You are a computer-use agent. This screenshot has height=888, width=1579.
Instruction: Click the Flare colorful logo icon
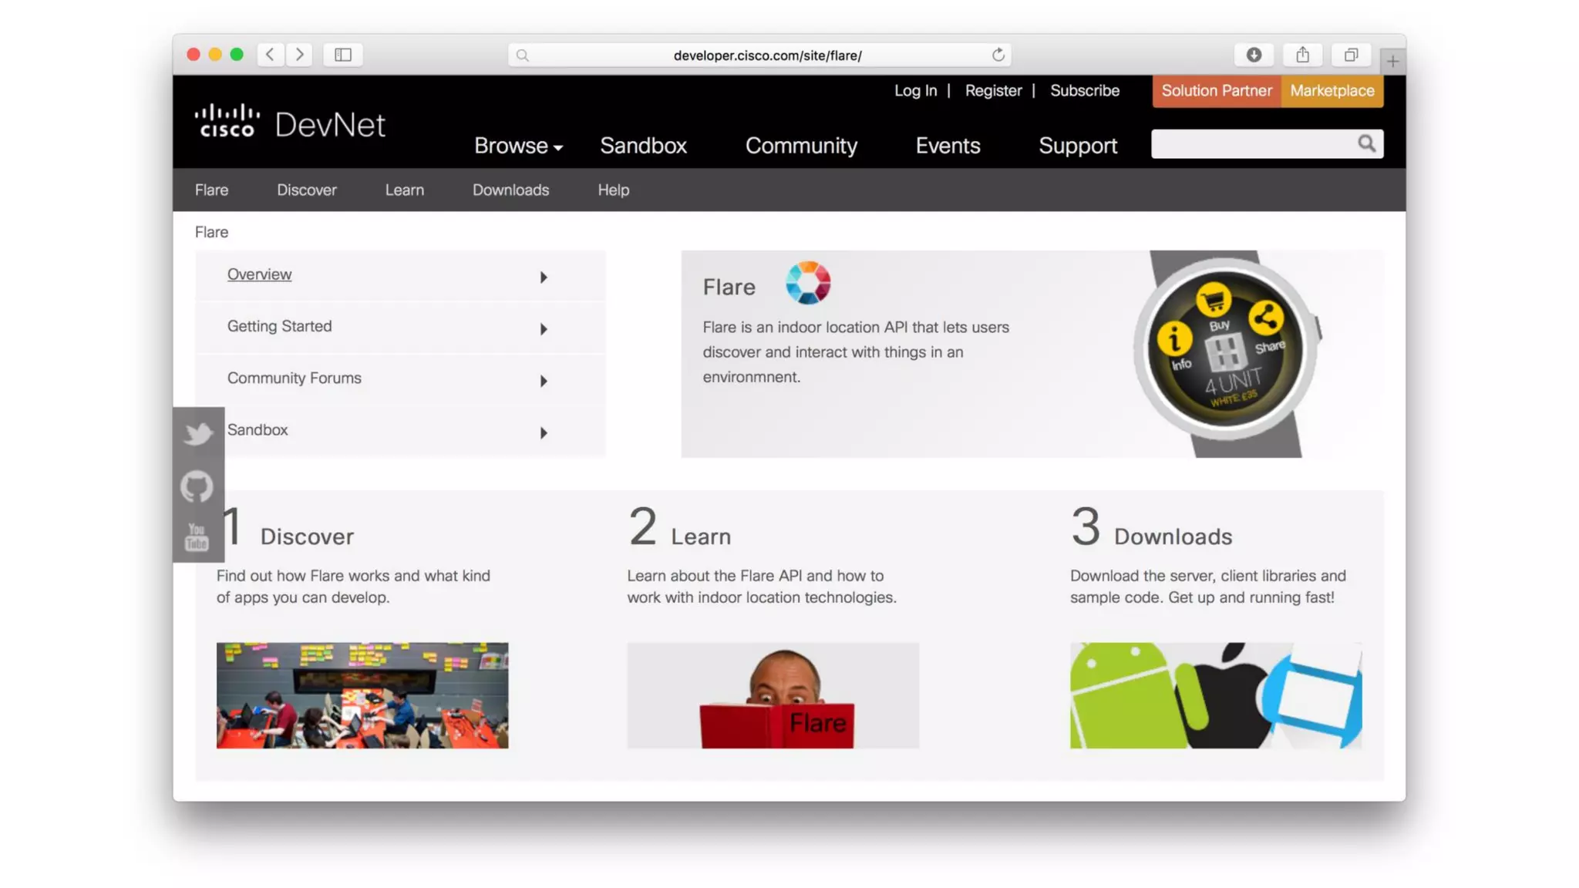(x=807, y=283)
